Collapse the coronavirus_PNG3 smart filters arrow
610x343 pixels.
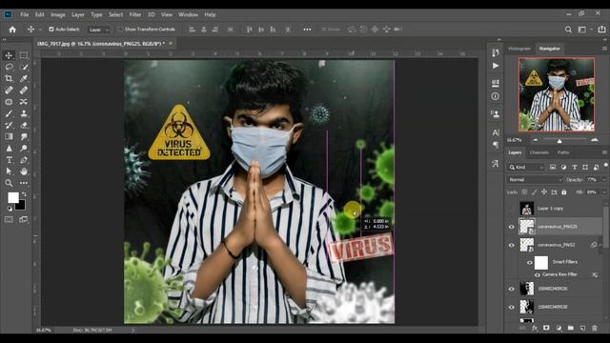click(600, 245)
